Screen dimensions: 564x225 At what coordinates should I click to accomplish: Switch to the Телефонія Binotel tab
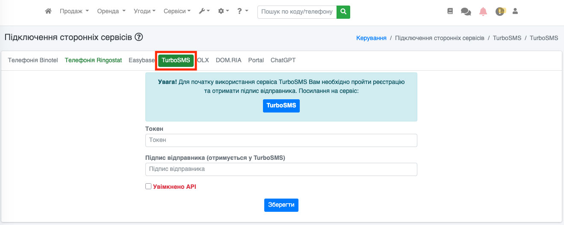33,61
